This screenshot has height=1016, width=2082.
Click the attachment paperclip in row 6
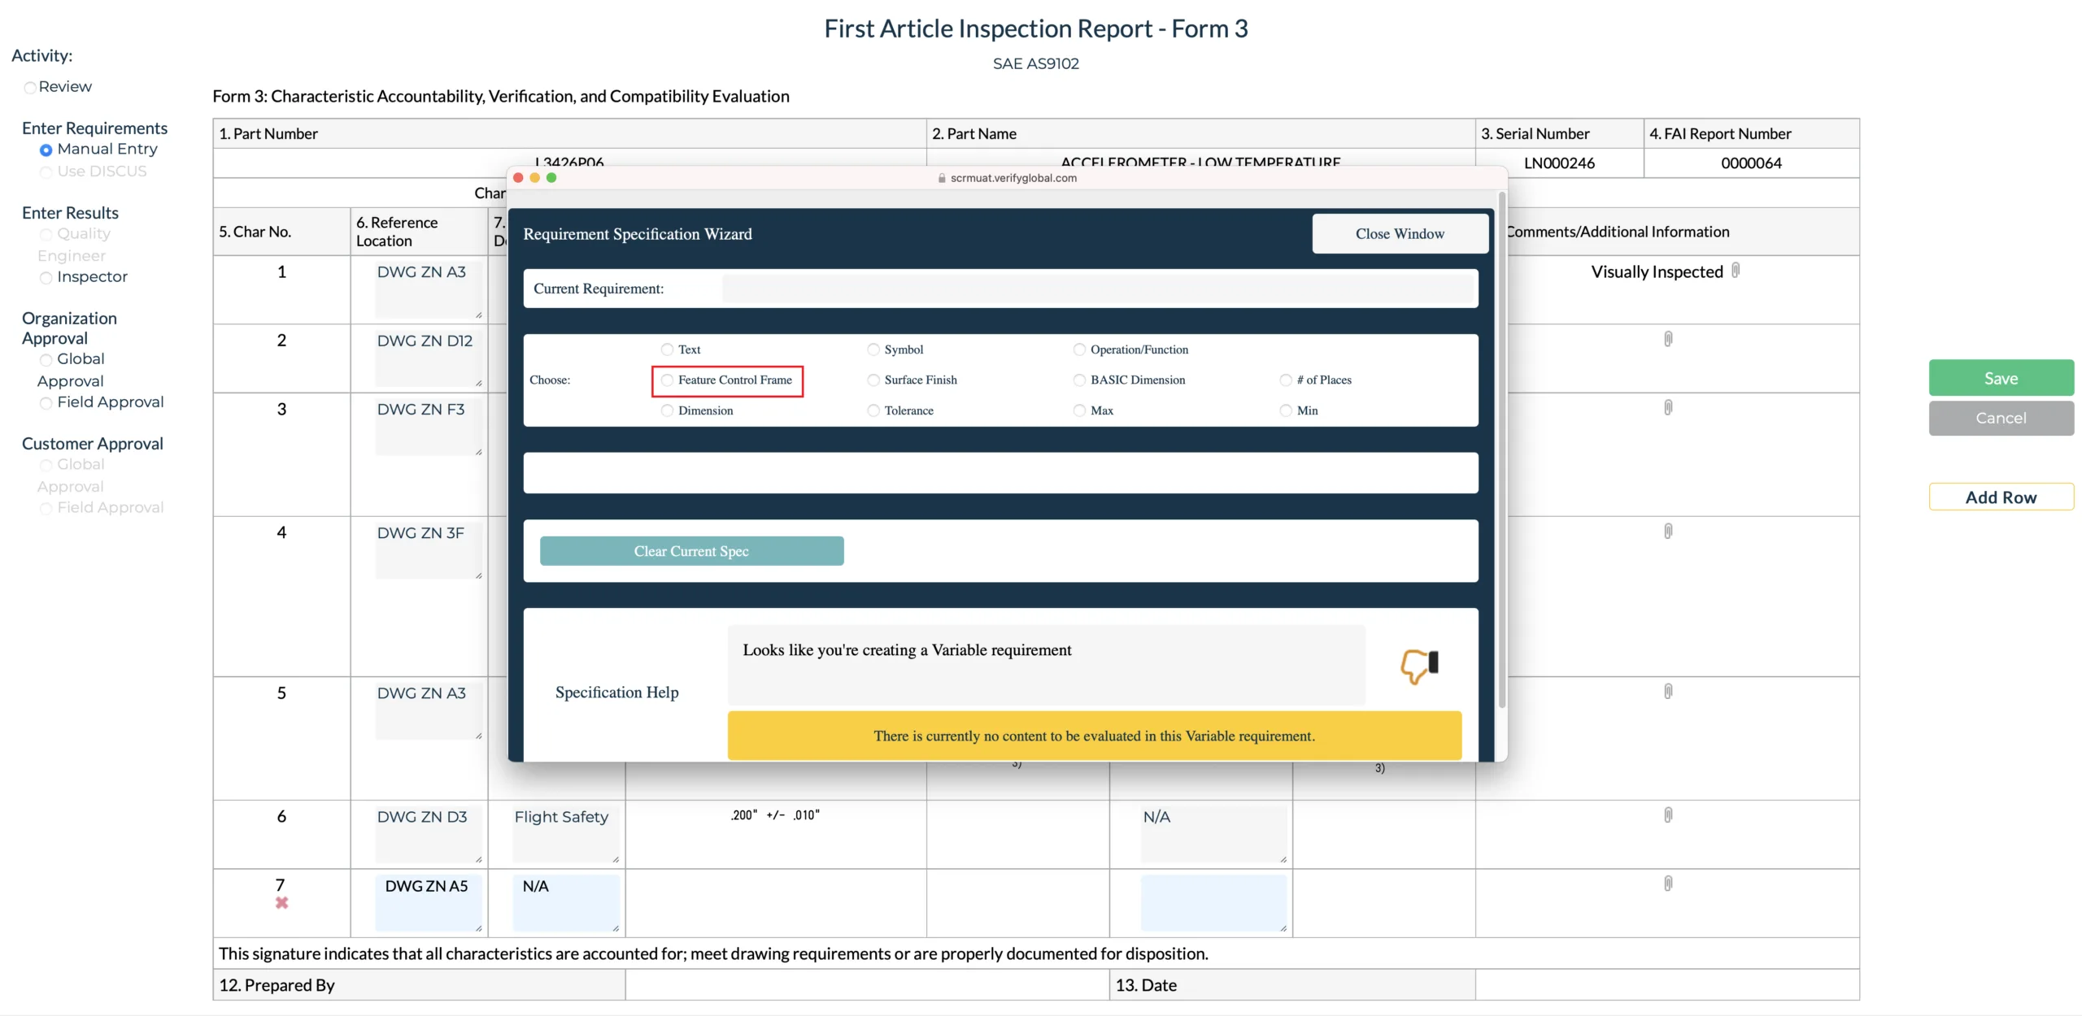[1668, 814]
